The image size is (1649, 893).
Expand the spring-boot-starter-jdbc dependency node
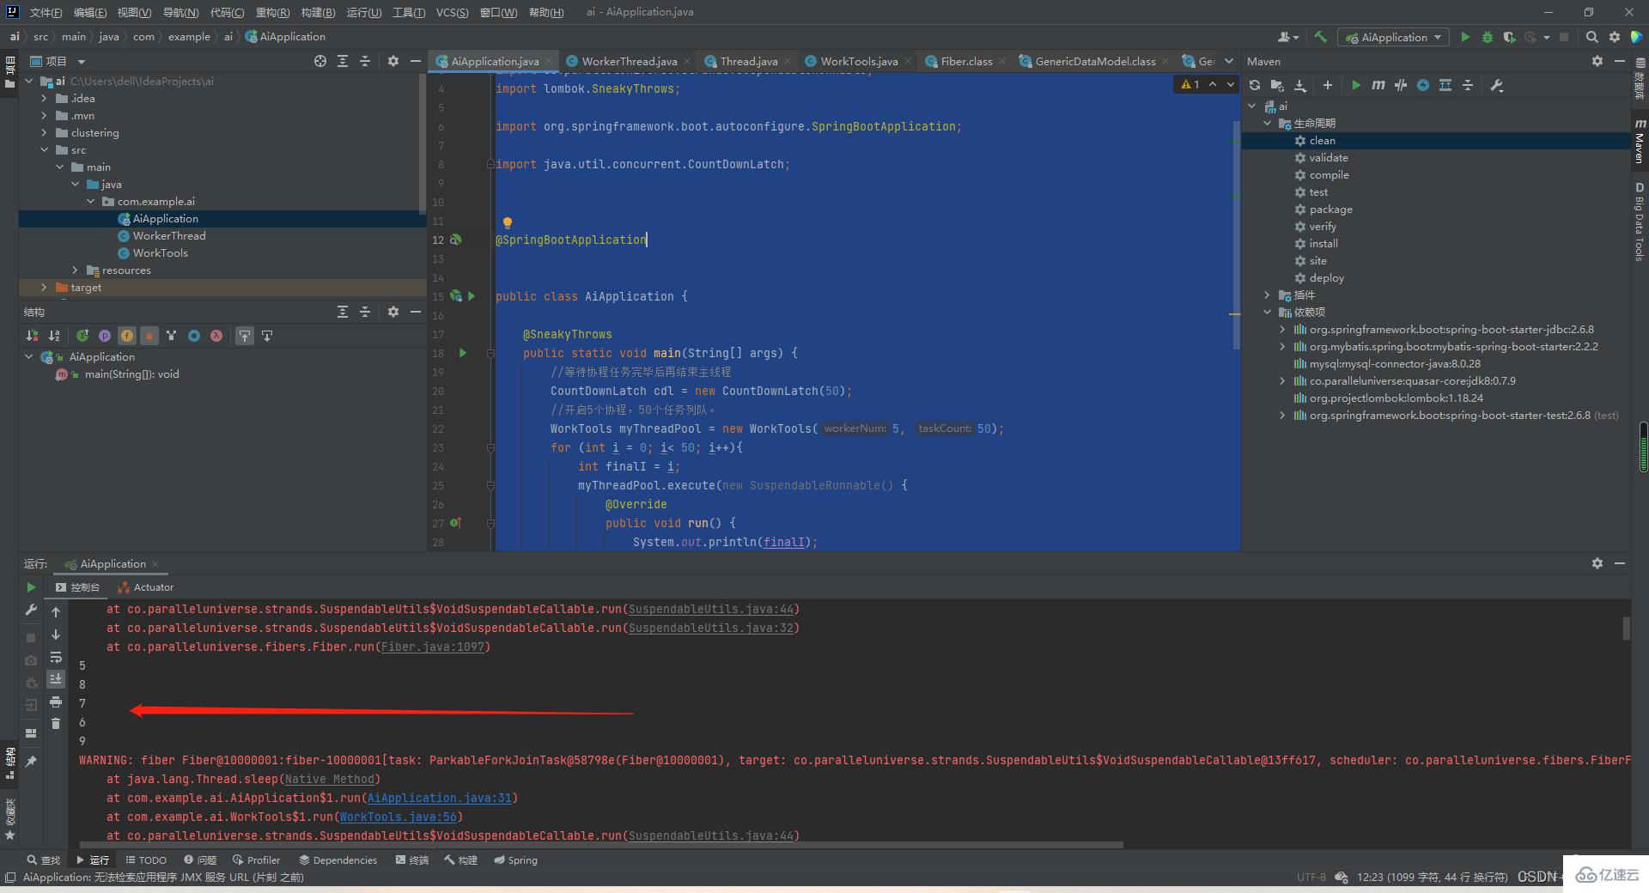pyautogui.click(x=1282, y=330)
